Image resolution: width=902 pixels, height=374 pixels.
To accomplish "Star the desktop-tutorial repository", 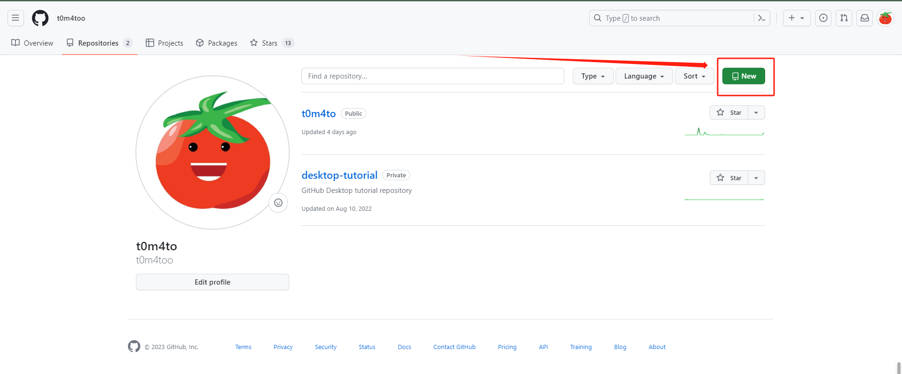I will coord(729,178).
